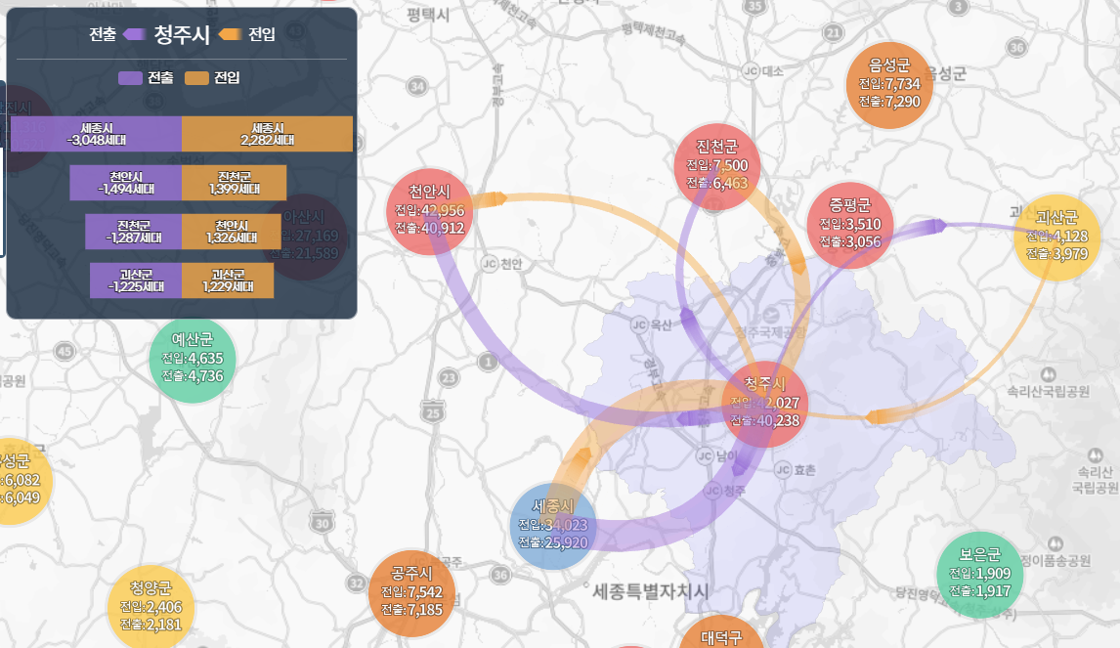The width and height of the screenshot is (1120, 648).
Task: Click the 평택시 map label
Action: [428, 15]
